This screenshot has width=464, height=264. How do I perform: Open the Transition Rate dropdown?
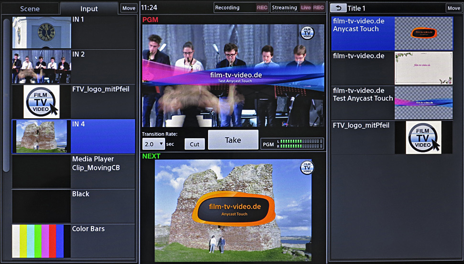(154, 144)
